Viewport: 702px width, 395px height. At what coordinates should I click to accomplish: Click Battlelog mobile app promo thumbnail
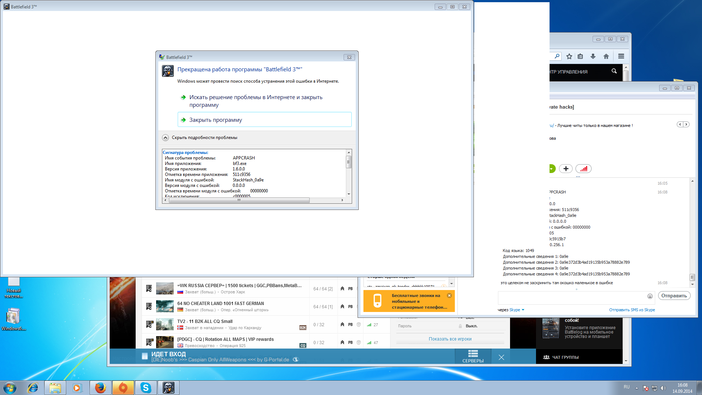point(551,328)
